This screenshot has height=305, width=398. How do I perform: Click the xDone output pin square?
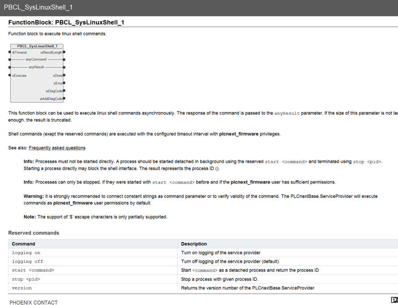64,75
